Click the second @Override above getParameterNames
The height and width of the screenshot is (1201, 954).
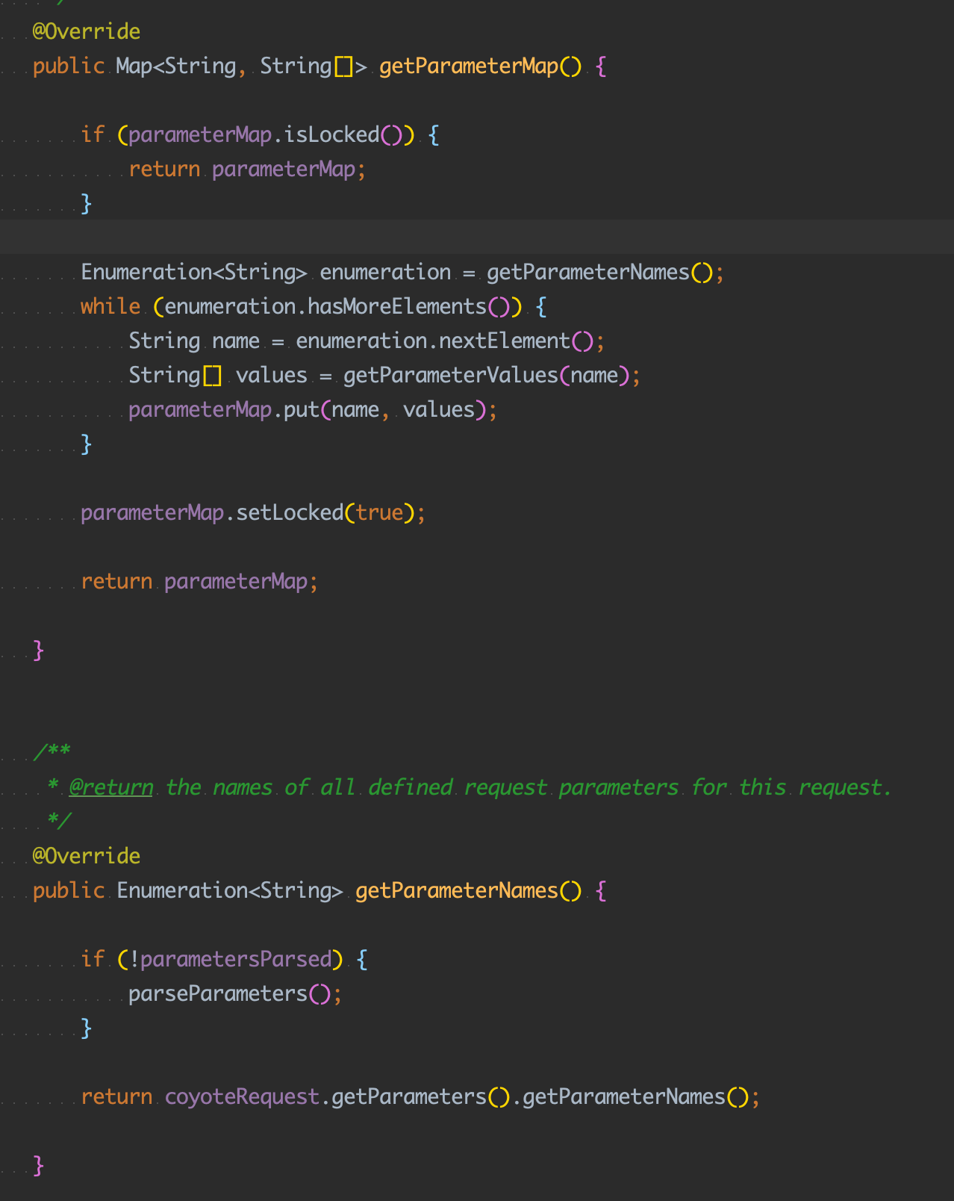[x=87, y=856]
